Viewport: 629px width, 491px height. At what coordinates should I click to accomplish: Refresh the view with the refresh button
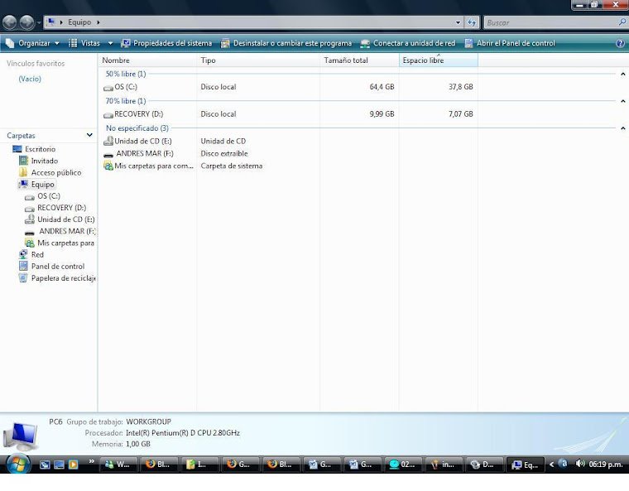coord(472,23)
